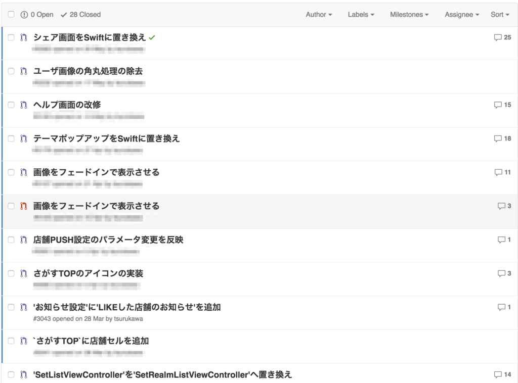
Task: Open pull request さがすTOPのアイコンの実装
Action: 88,273
